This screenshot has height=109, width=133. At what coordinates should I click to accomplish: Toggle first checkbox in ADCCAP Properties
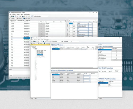[117, 50]
